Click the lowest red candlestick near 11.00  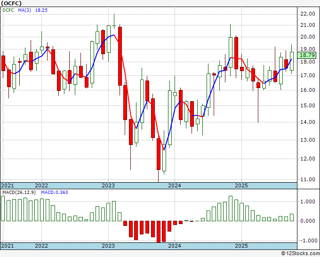click(x=159, y=154)
